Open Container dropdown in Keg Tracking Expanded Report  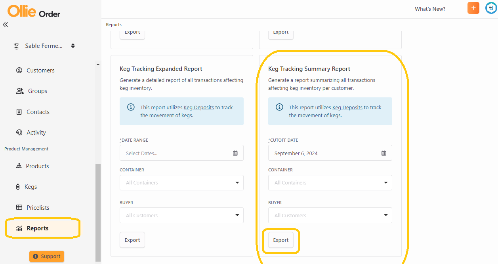(x=181, y=183)
